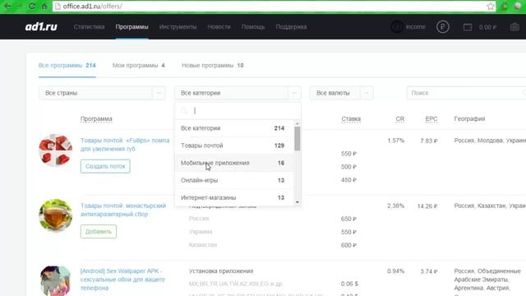The image size is (526, 296).
Task: Click the wallet balance icon
Action: pos(468,27)
